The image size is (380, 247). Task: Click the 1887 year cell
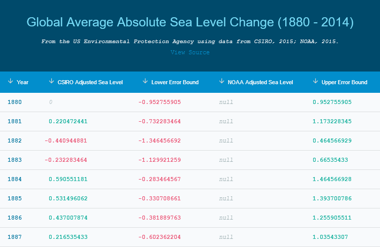click(x=15, y=237)
